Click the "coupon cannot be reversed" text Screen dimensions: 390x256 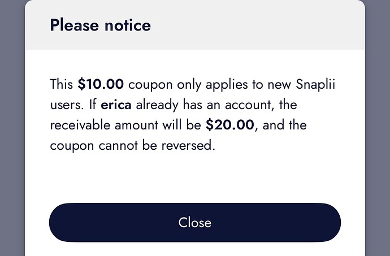(133, 145)
